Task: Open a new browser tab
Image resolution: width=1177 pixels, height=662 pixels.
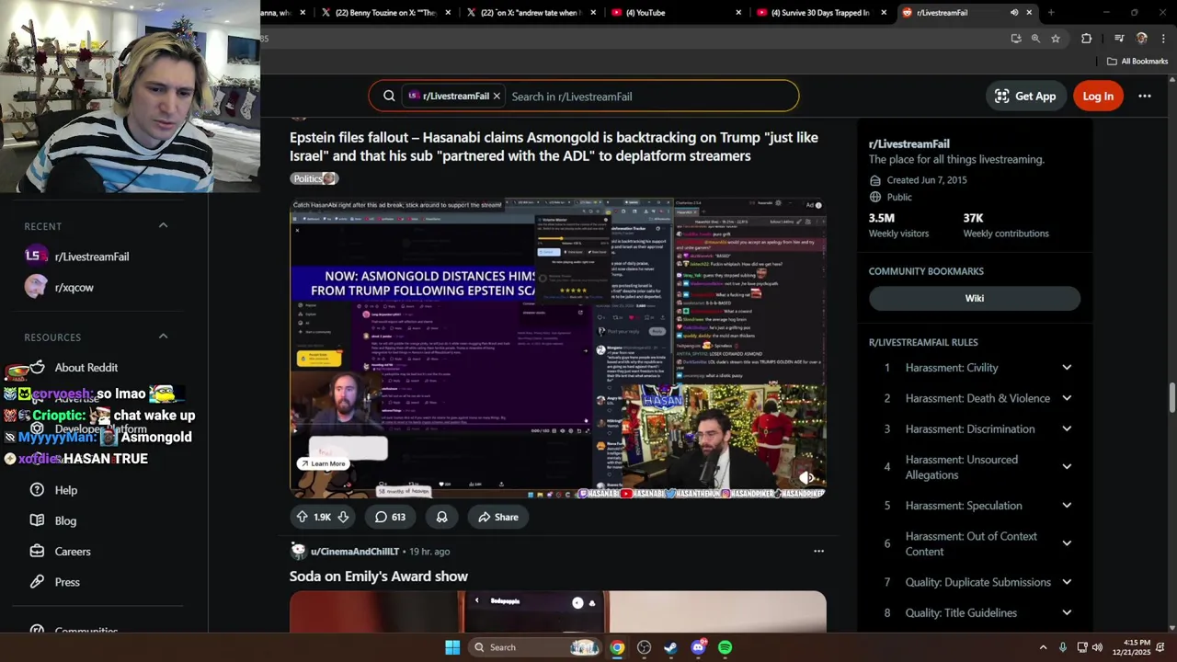Action: coord(1051,13)
